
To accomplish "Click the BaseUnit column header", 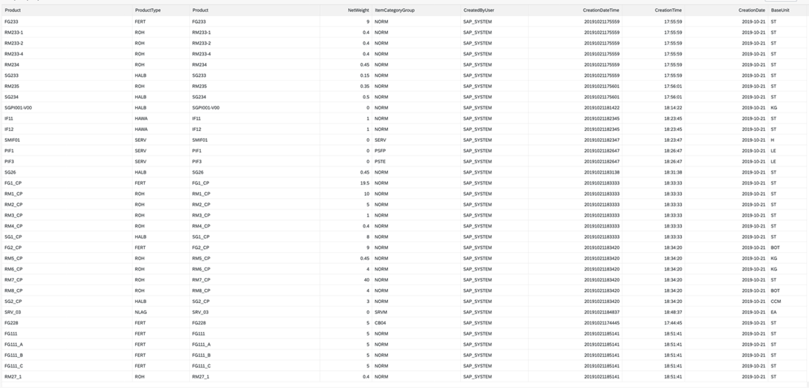I will point(779,10).
